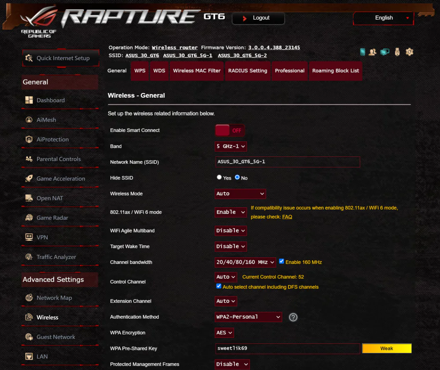
Task: Click the Wireless router operation mode link
Action: tap(175, 47)
